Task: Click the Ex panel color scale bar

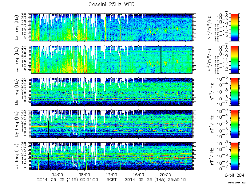Action: [x=234, y=27]
